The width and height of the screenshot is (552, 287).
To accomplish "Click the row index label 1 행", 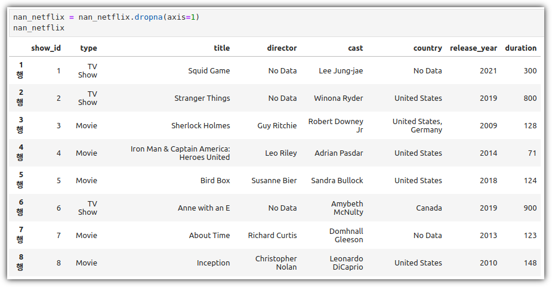I will point(20,70).
